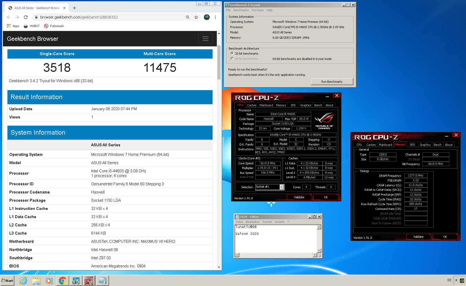
Task: Open Chrome profile avatar
Action: coord(207,17)
